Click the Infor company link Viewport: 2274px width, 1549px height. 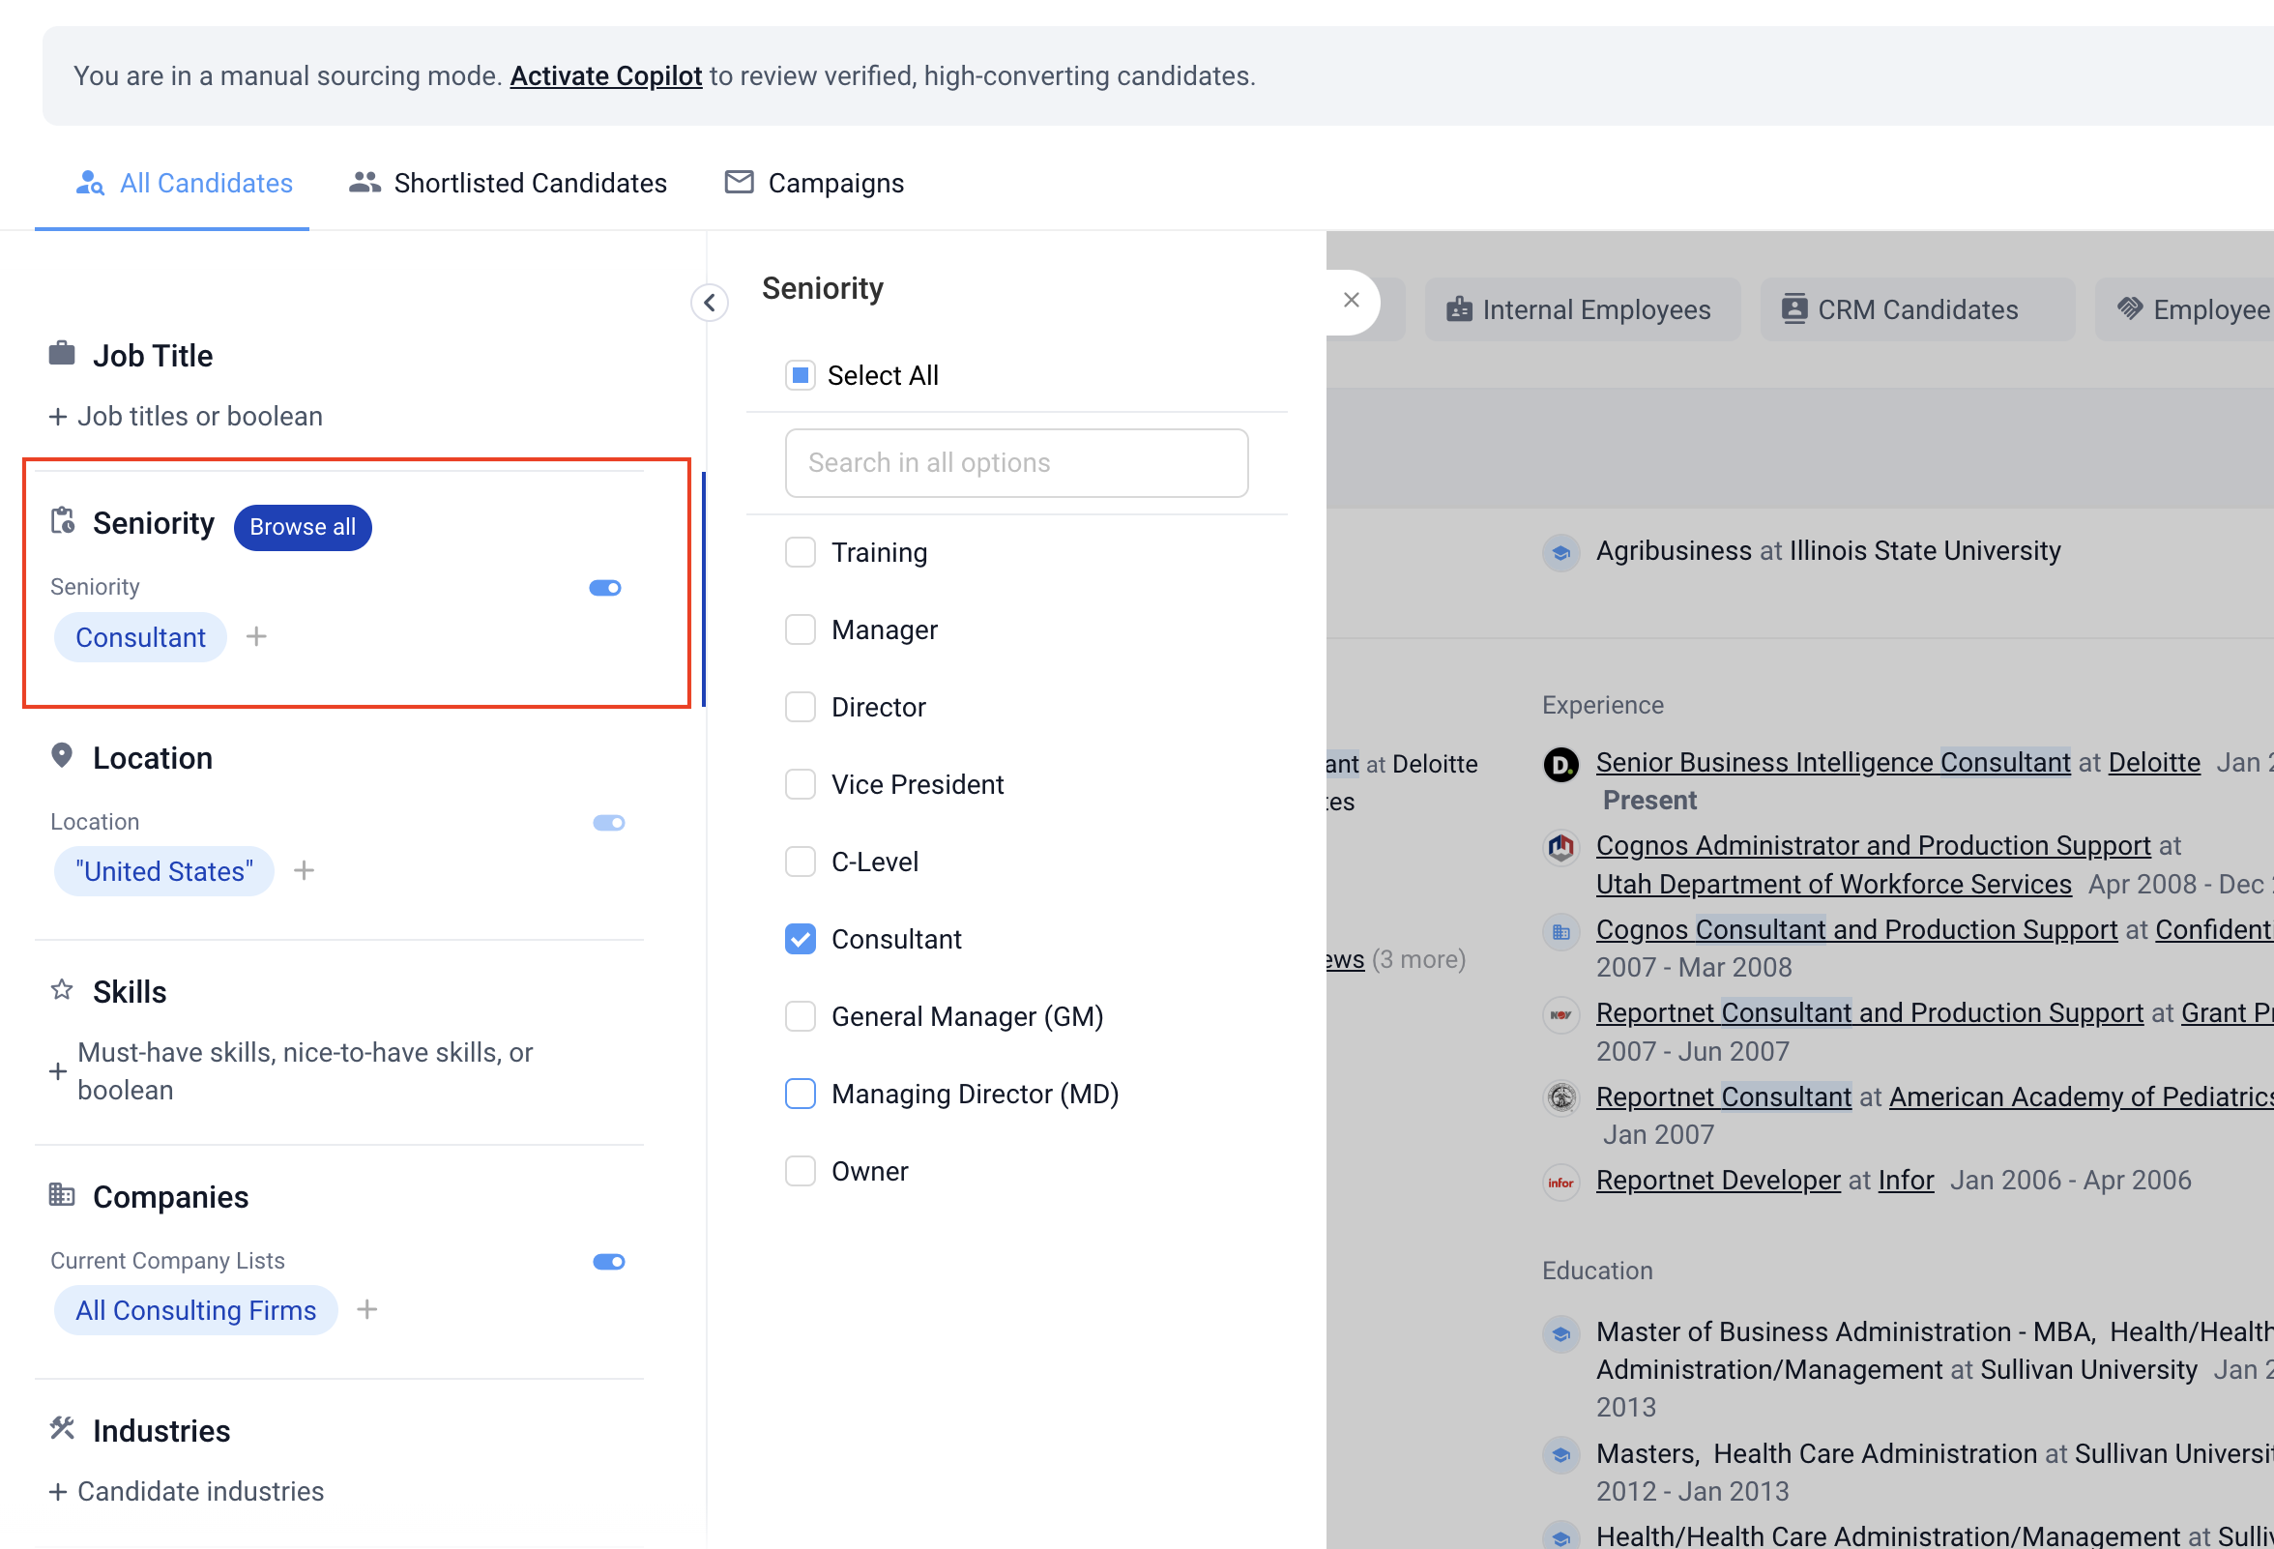(1905, 1181)
